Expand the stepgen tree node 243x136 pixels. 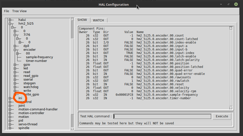[x=15, y=83]
